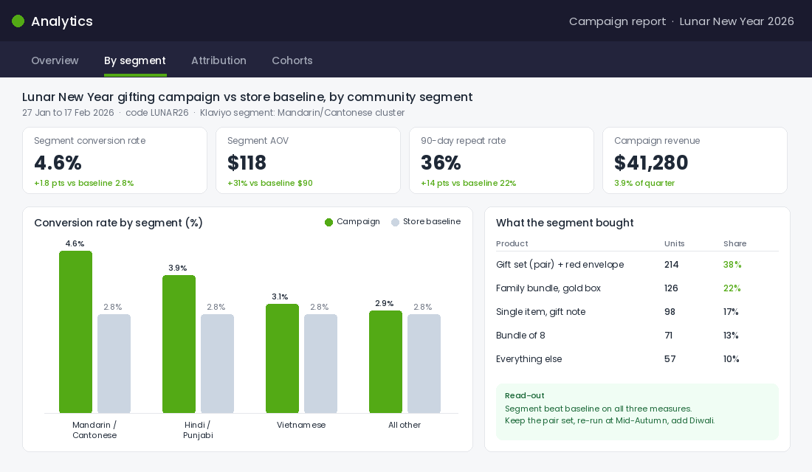
Task: Click the gray baseline bar for All other
Action: tap(424, 364)
